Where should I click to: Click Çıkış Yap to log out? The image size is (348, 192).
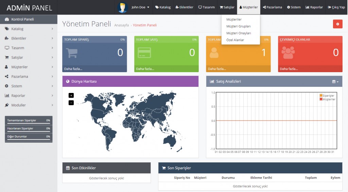(336, 7)
